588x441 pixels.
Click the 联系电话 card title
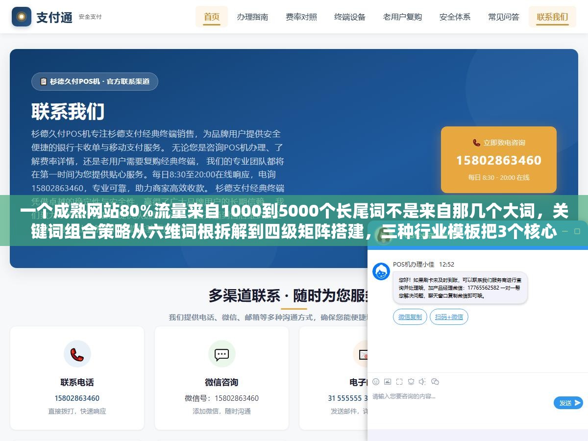[77, 382]
